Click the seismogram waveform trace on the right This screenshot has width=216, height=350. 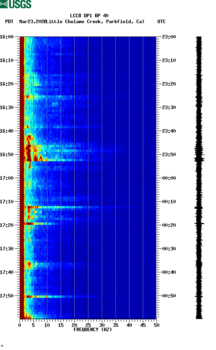pos(199,178)
